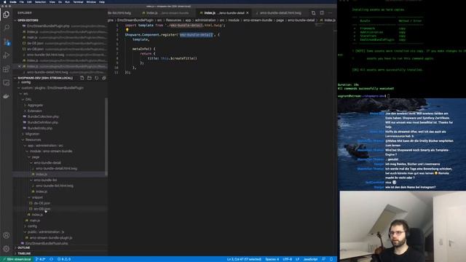
Task: Switch to the emz-bundle-detail.html.twig tab
Action: 280,13
